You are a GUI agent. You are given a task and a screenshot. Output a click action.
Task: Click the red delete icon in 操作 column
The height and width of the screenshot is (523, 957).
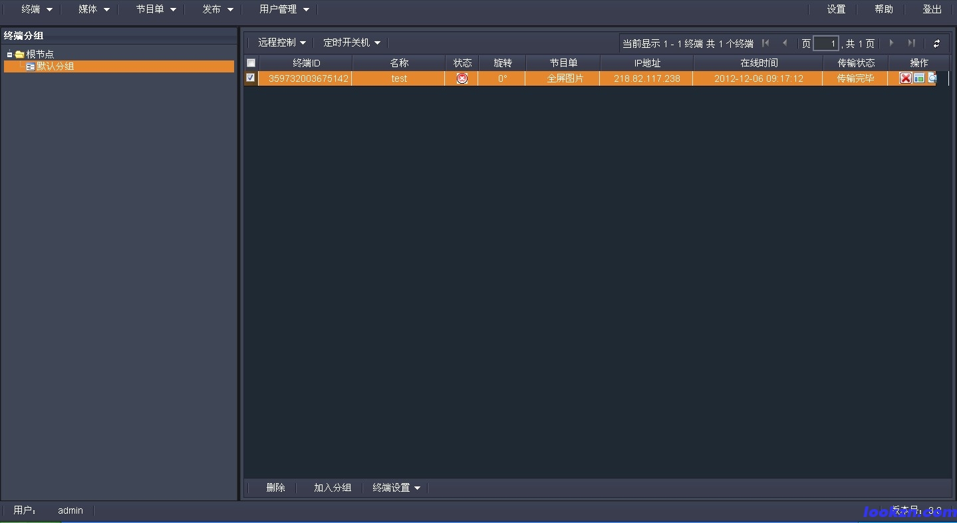(905, 78)
